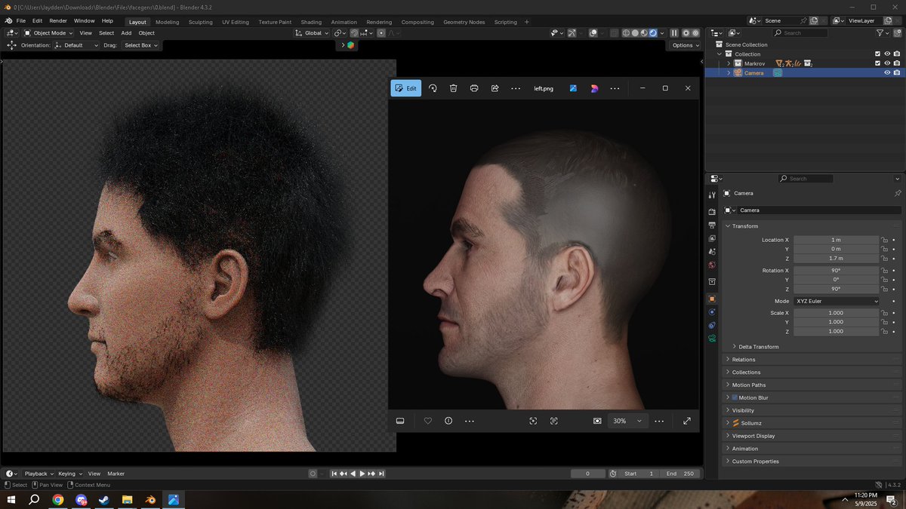Click the Edit button in Photos
This screenshot has height=509, width=906.
[x=406, y=88]
